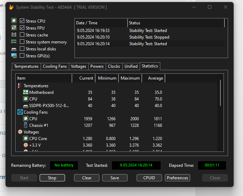Select the Motherboard temperature row
243x196 pixels.
[117, 92]
